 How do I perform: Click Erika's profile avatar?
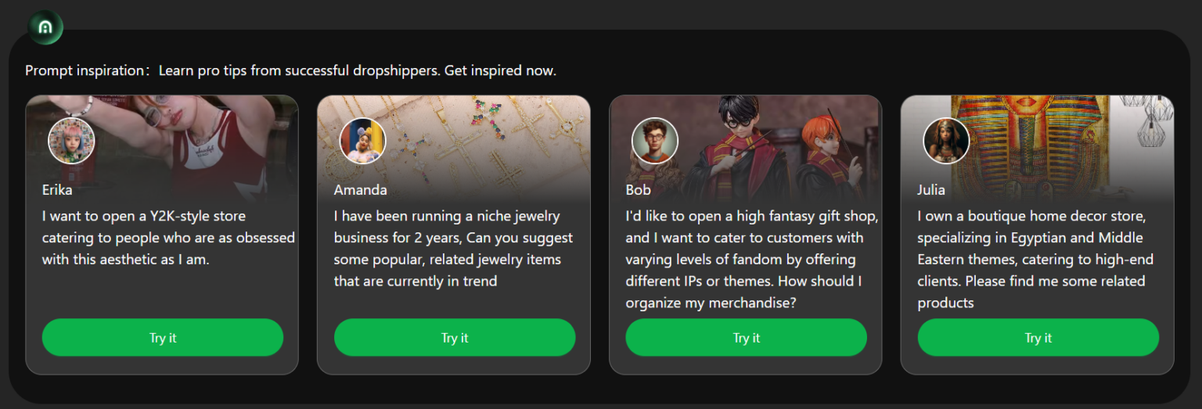[x=71, y=141]
